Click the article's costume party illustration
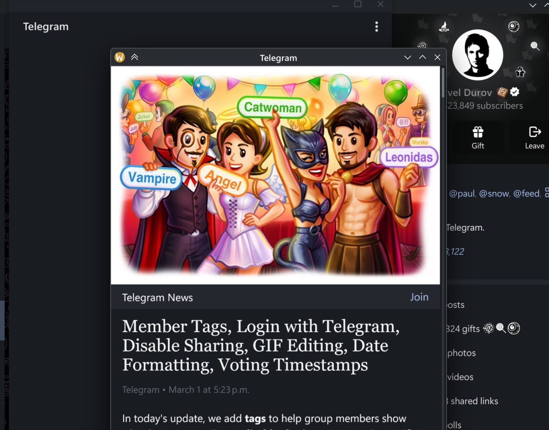Screen dimensions: 549x430 point(275,175)
